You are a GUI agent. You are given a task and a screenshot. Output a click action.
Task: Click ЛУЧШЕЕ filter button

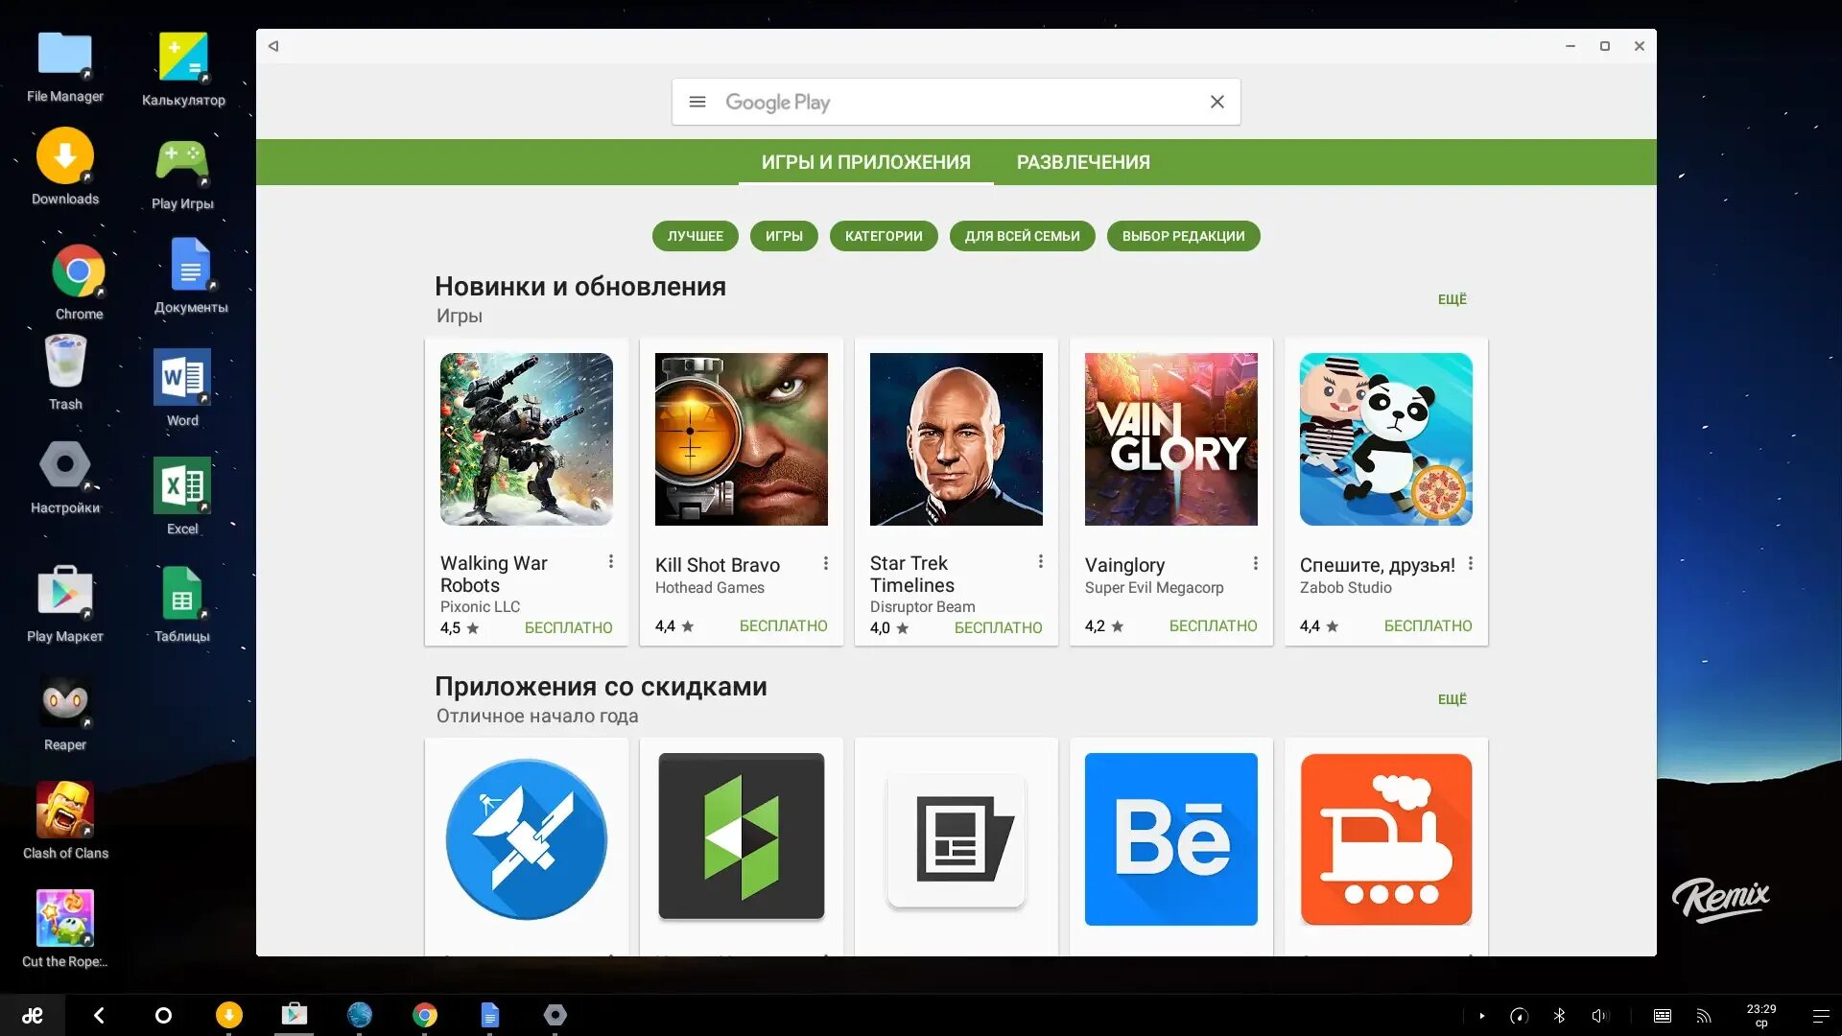point(695,237)
